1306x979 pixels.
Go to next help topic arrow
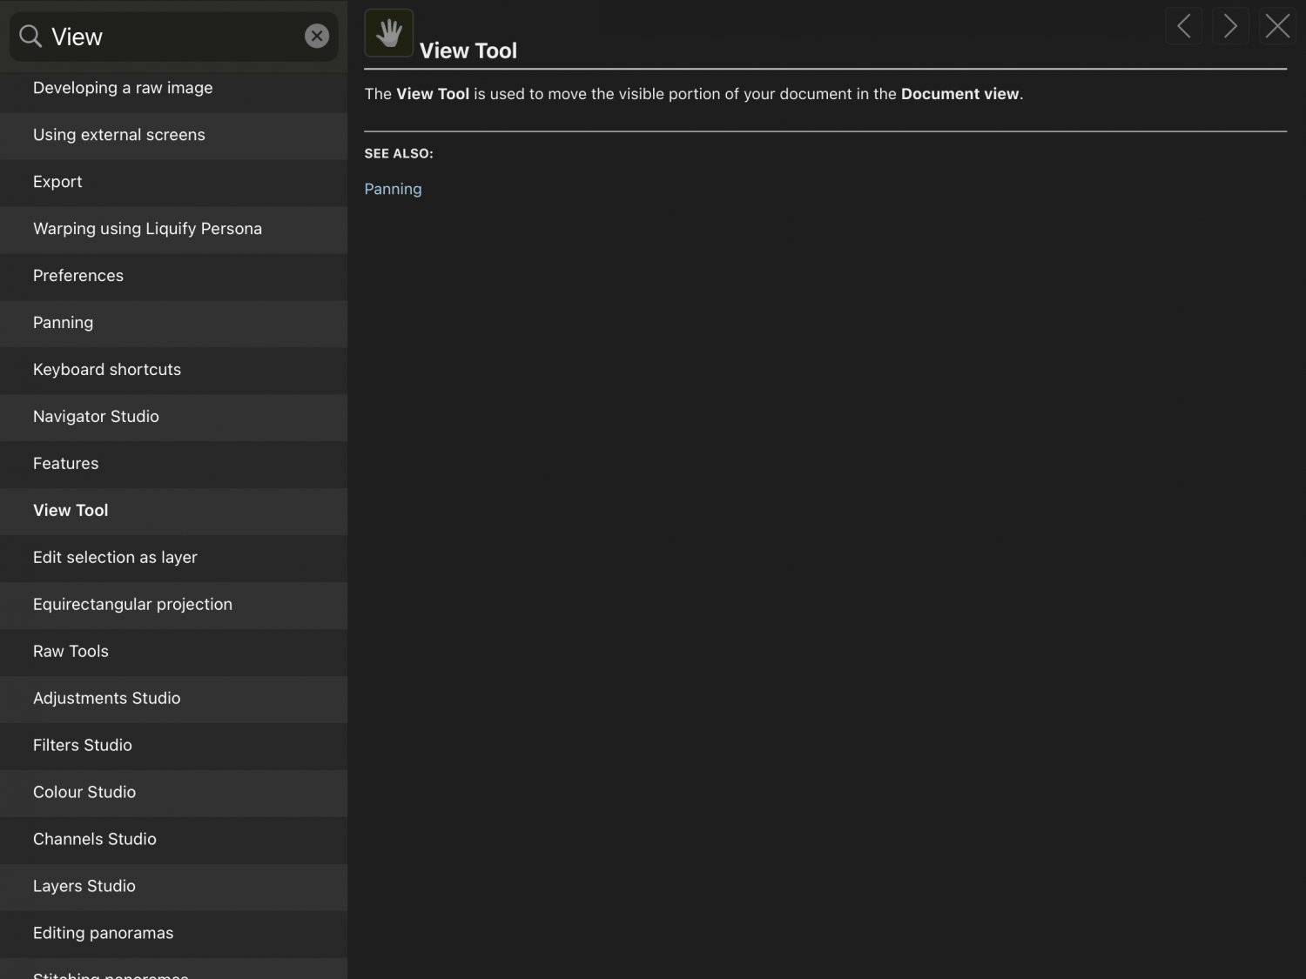(x=1230, y=26)
